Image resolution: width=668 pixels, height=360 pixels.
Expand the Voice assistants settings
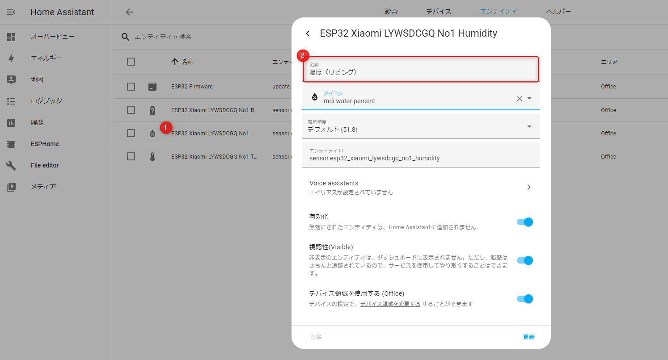tap(421, 187)
